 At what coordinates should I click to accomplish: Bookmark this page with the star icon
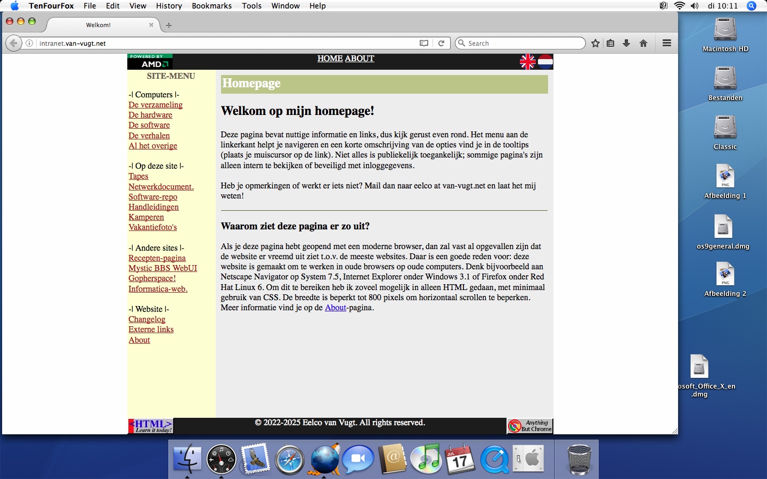(x=595, y=43)
